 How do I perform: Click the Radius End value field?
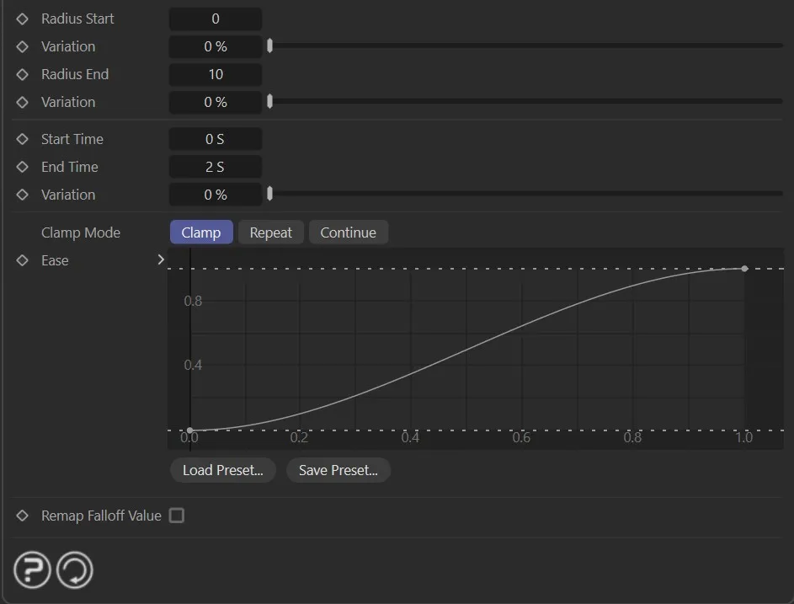(x=216, y=74)
